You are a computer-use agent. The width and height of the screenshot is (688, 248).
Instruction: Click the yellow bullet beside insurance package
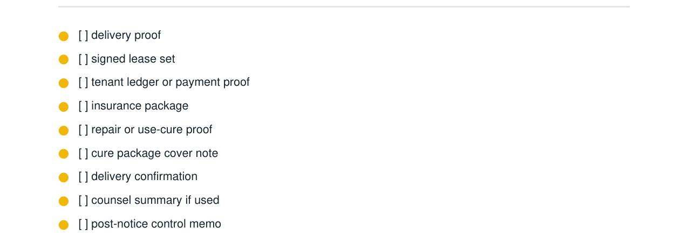coord(64,107)
